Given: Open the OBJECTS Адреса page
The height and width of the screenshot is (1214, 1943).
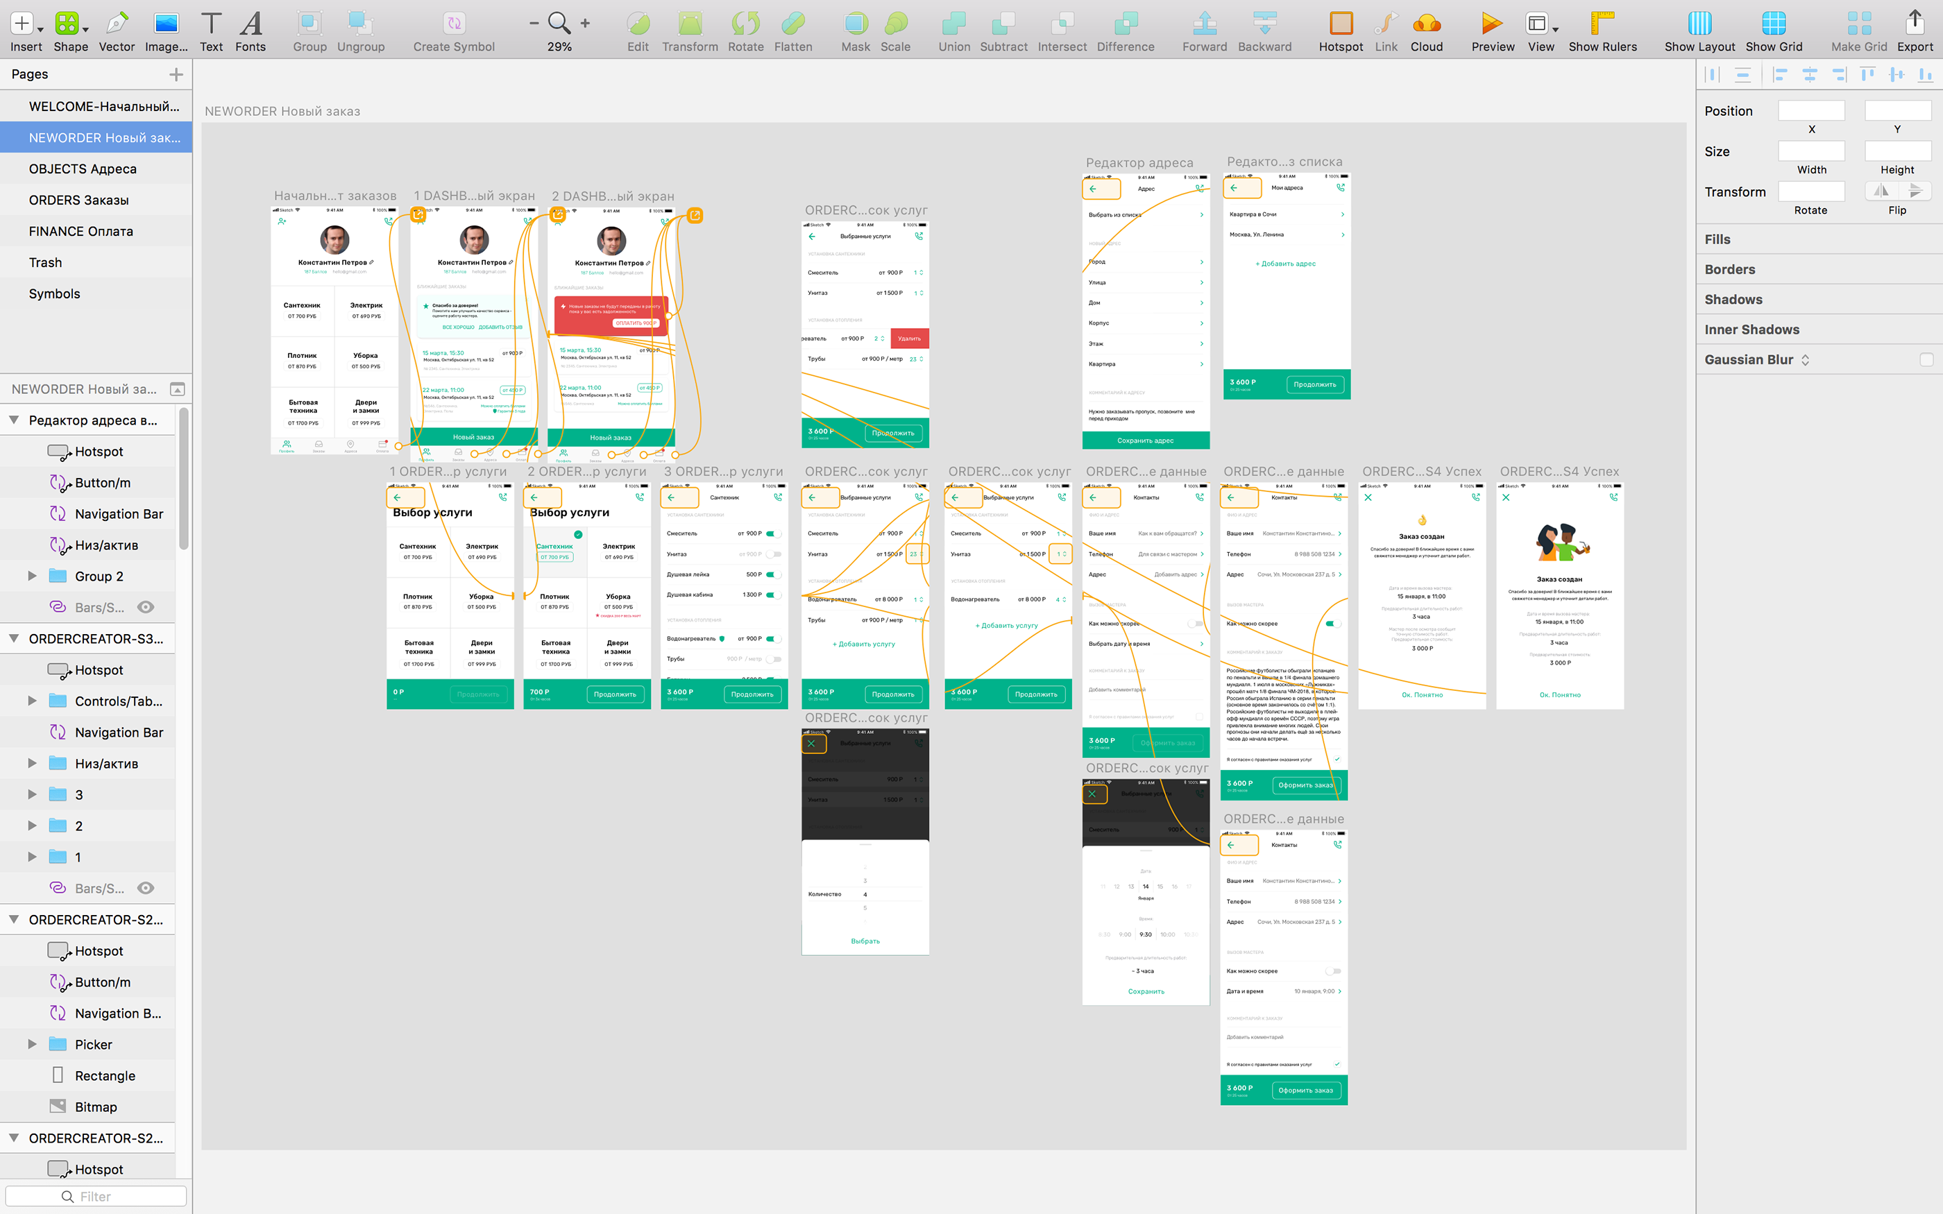Looking at the screenshot, I should click(83, 169).
